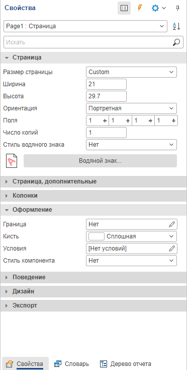The image size is (187, 370).
Task: Click the Стиль водяного знака label
Action: pyautogui.click(x=34, y=145)
